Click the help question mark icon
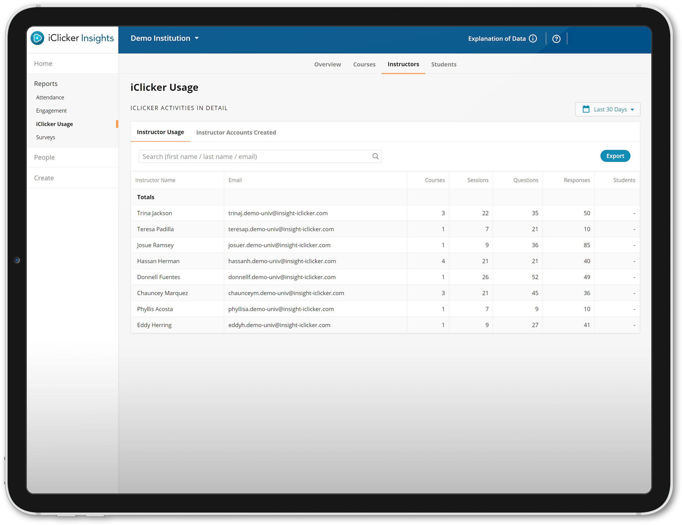The image size is (682, 525). pyautogui.click(x=556, y=39)
